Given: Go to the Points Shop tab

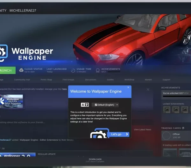Looking at the screenshot, I should pyautogui.click(x=46, y=80).
